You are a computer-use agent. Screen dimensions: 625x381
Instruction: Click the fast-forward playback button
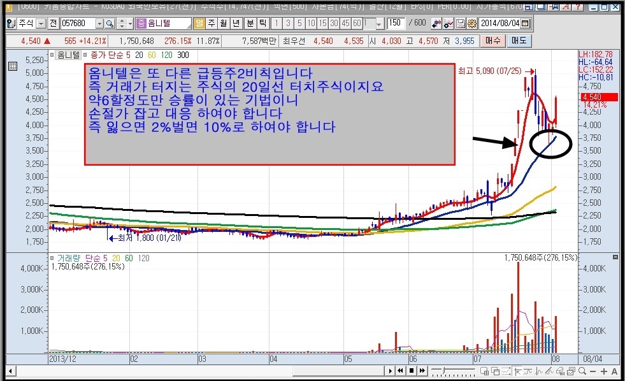click(x=422, y=371)
